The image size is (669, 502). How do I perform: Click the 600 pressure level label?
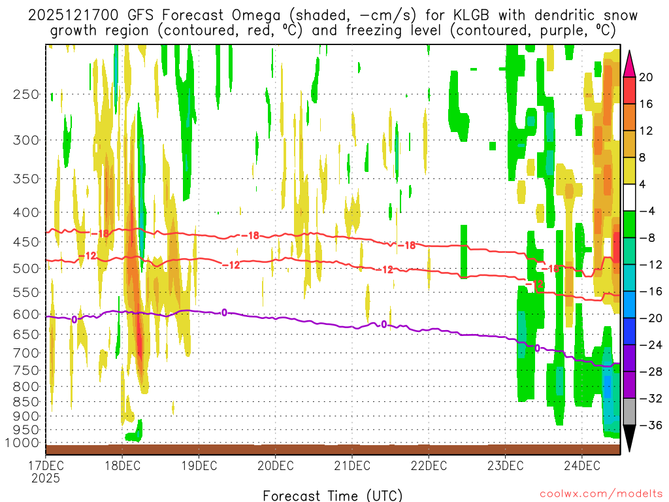[26, 314]
